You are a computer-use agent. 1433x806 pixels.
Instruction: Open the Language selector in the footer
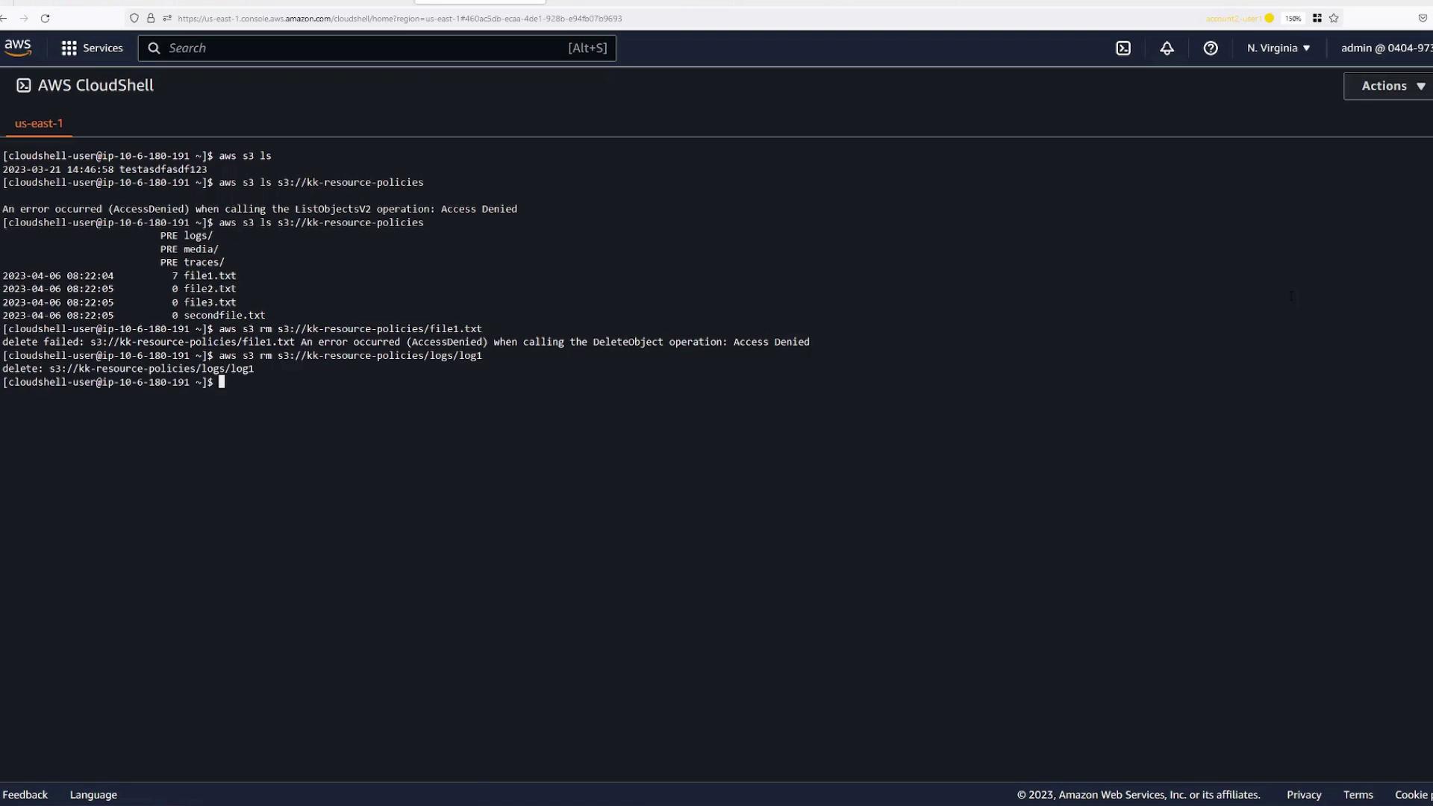(x=93, y=795)
